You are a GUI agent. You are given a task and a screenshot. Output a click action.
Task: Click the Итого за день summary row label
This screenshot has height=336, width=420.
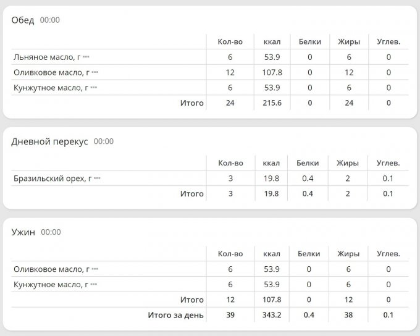[x=175, y=315]
